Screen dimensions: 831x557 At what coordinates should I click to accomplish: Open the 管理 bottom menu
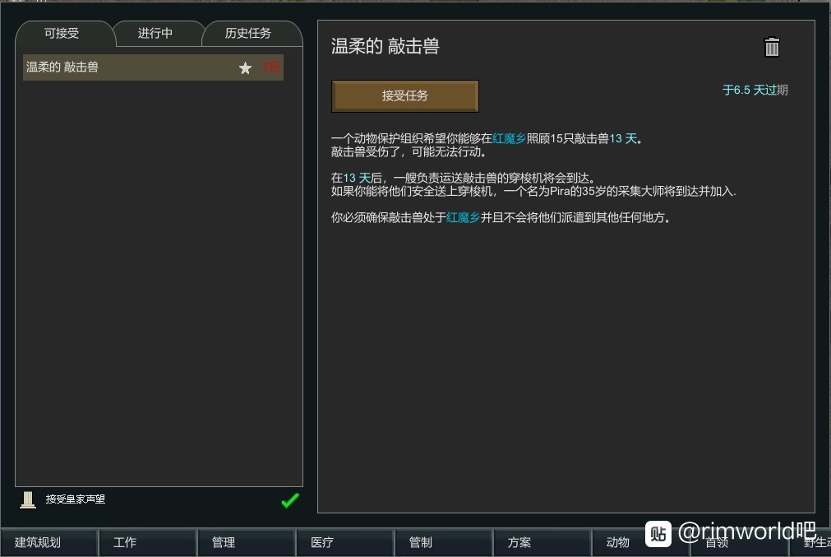click(x=247, y=542)
